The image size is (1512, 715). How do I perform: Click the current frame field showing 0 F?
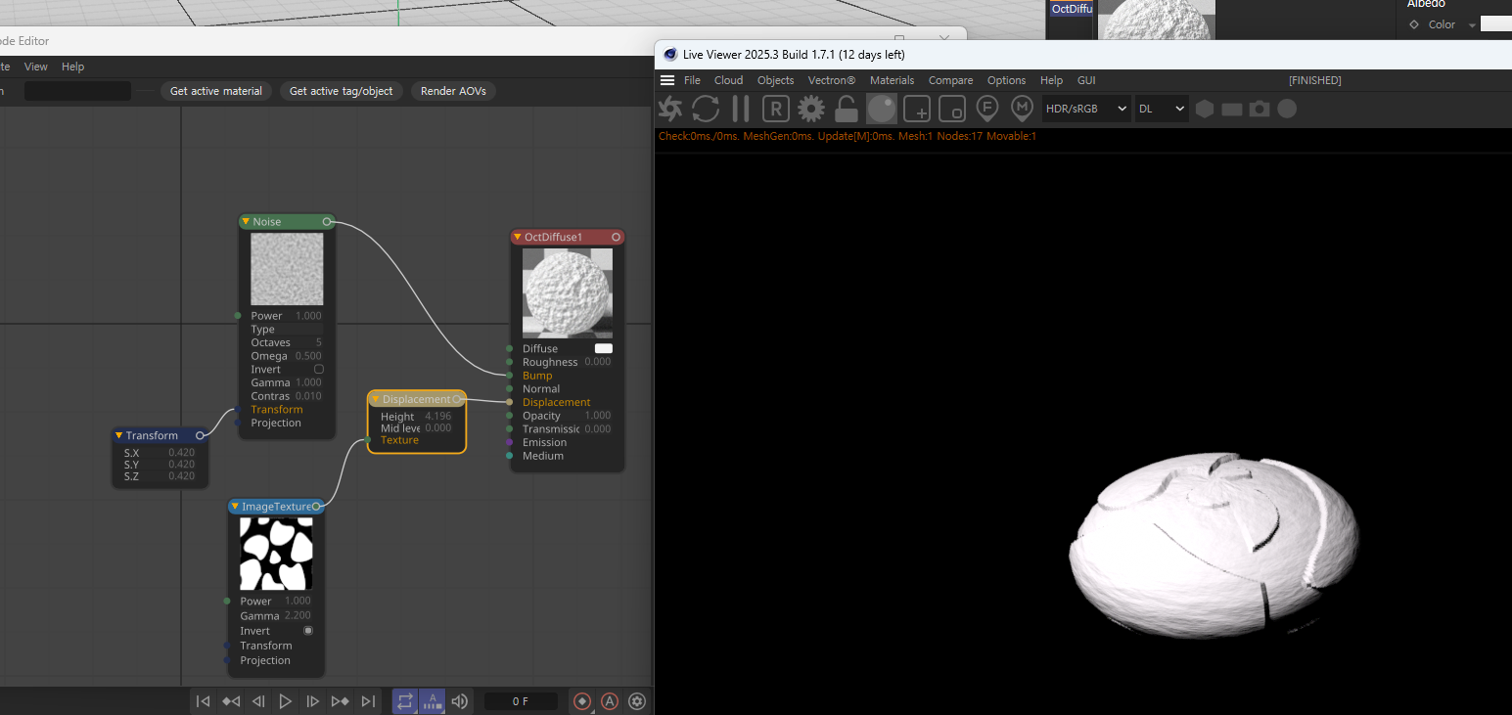[x=521, y=701]
